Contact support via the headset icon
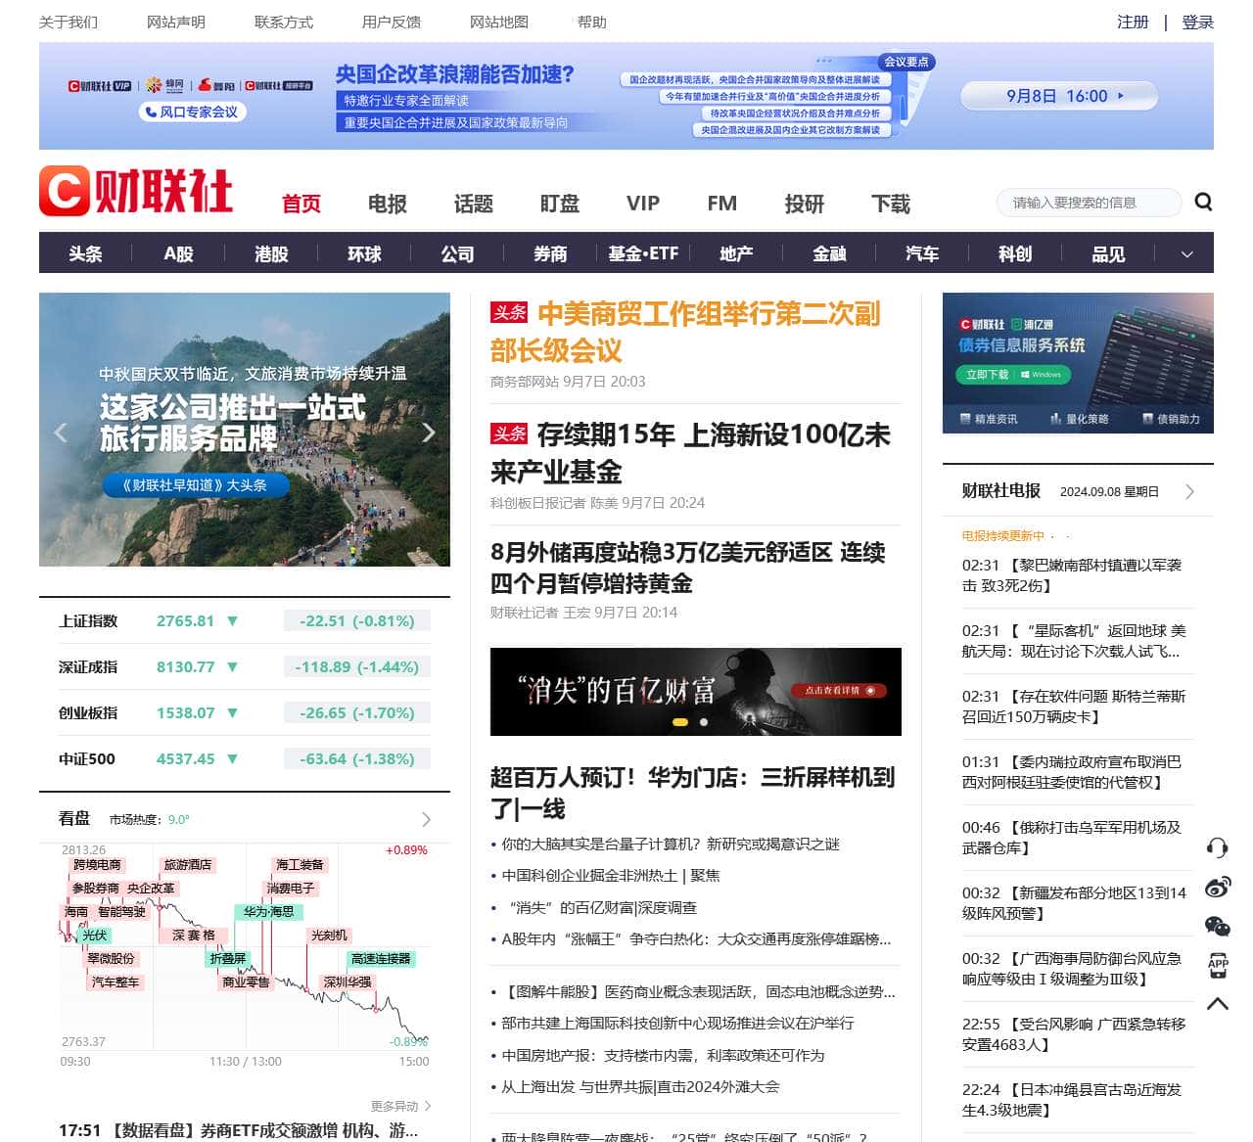The height and width of the screenshot is (1142, 1253). point(1217,847)
